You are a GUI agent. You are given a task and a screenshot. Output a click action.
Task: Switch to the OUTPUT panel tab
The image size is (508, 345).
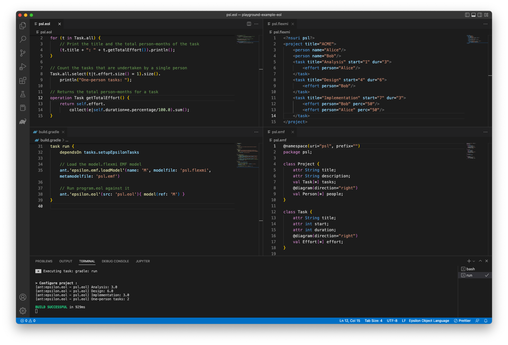click(66, 261)
